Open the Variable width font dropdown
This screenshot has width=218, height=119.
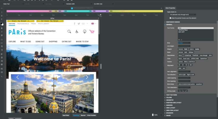pyautogui.click(x=79, y=4)
